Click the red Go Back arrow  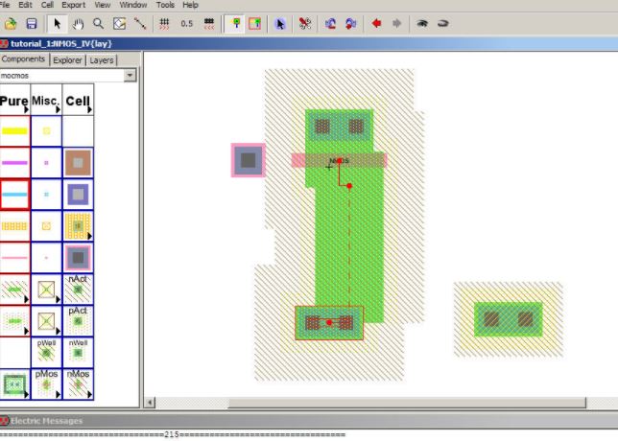tap(376, 23)
